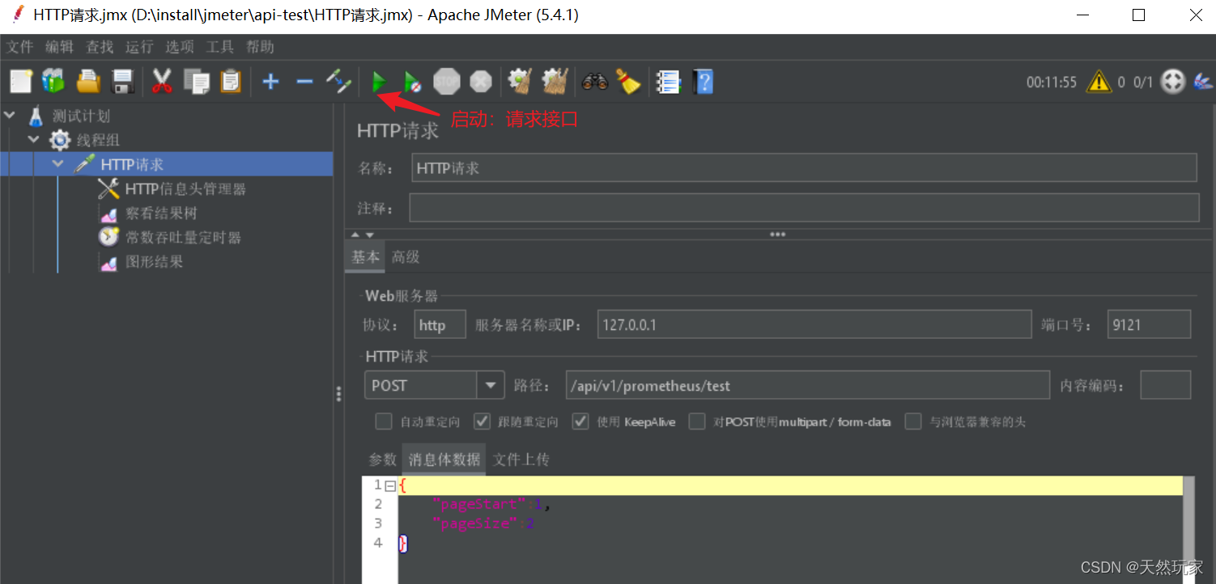Click the minus Collapse All icon
Viewport: 1216px width, 584px height.
tap(304, 81)
